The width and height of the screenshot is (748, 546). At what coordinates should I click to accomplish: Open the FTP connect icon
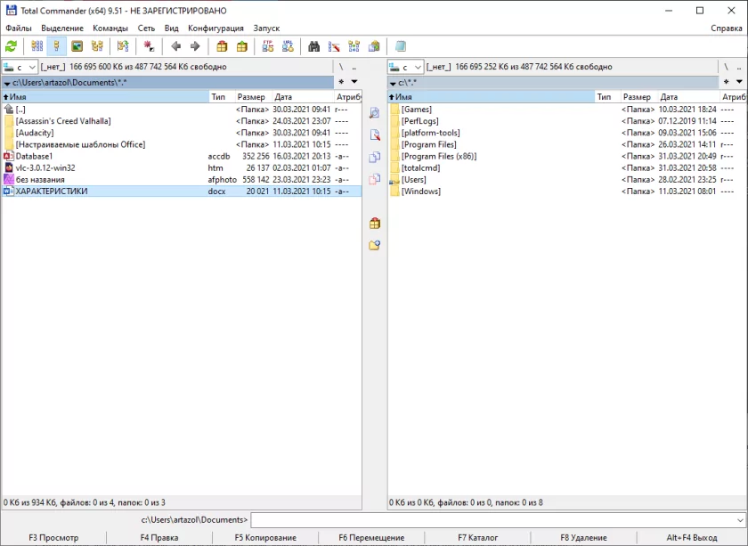[268, 46]
